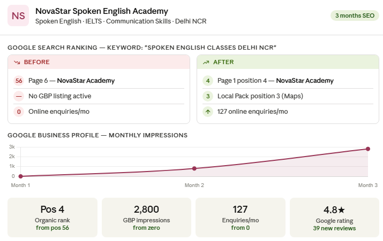Select the Month 1 data point on chart
This screenshot has width=383, height=241.
(x=20, y=176)
